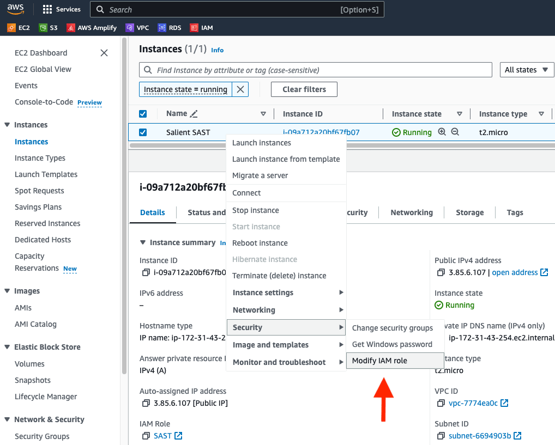Choose Reboot instance from context menu
Image resolution: width=555 pixels, height=445 pixels.
click(x=286, y=243)
